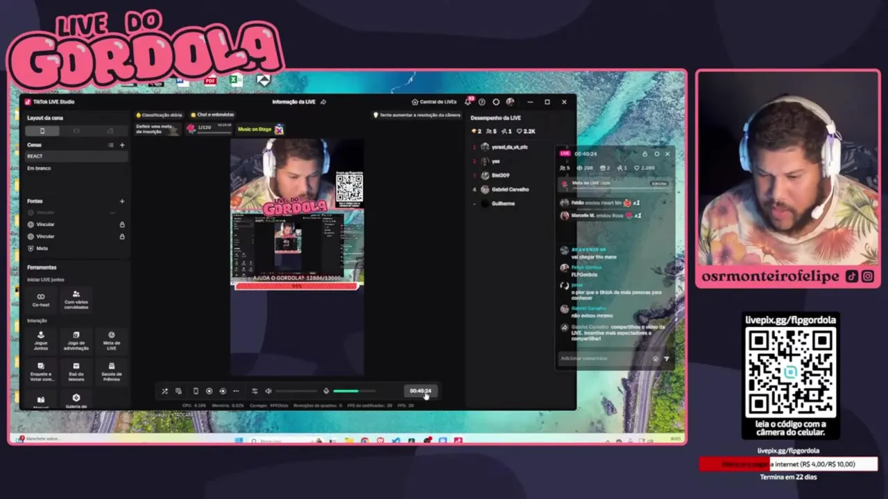
Task: Toggle lock on the first active Vincular source
Action: 122,225
